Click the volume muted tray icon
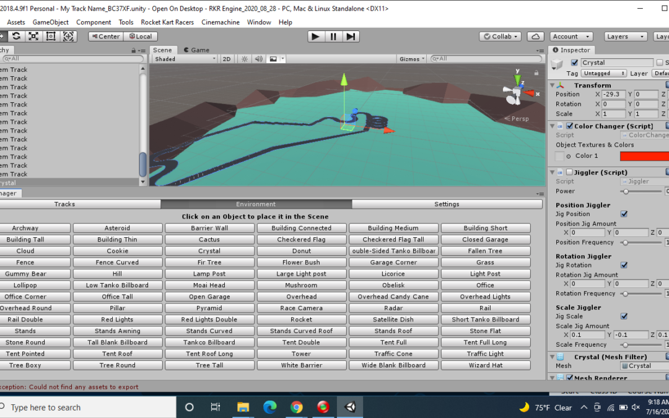Viewport: 669px width, 418px height. (636, 407)
